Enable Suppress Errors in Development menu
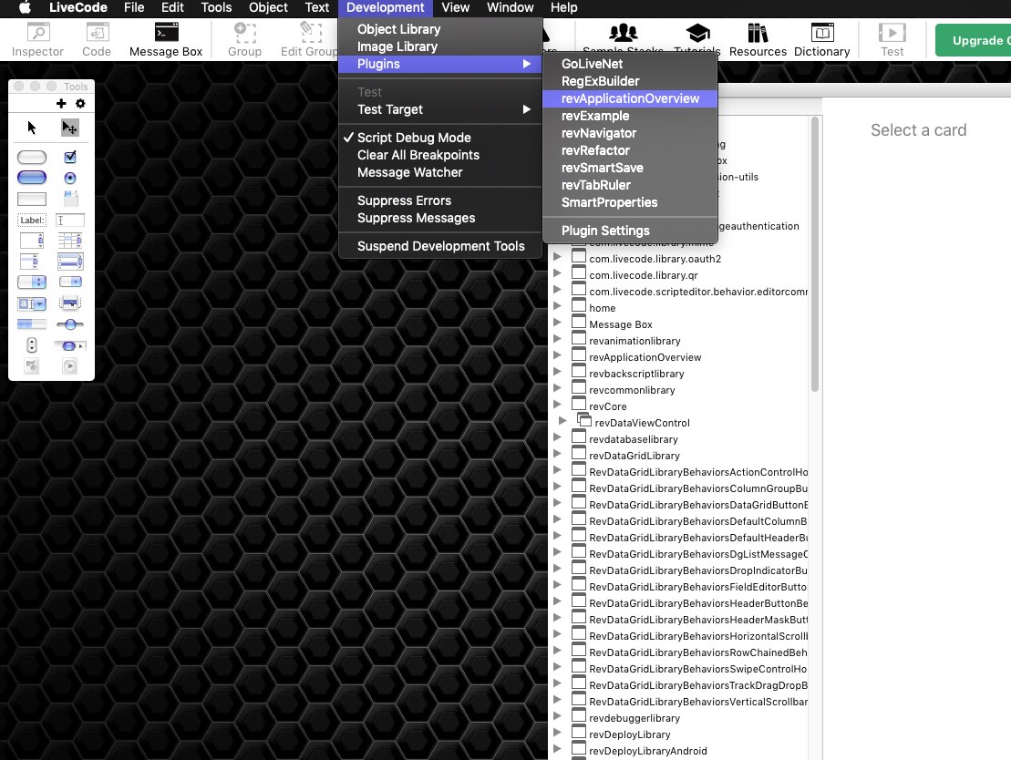 coord(404,200)
